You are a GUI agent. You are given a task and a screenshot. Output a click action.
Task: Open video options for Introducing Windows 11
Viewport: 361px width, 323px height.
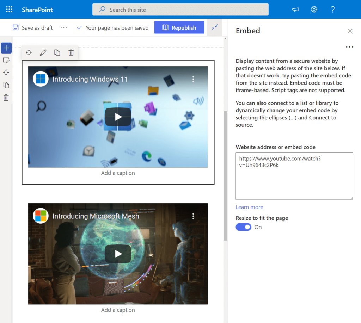(193, 79)
